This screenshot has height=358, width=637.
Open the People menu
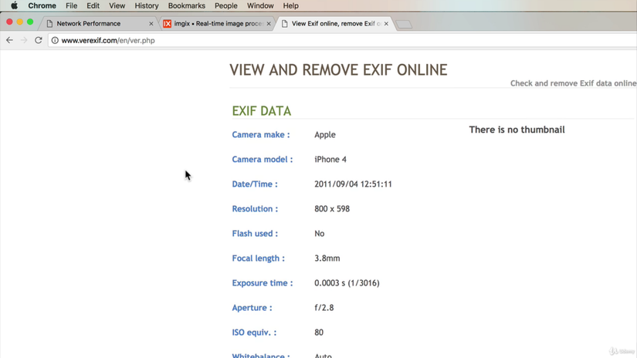click(226, 5)
